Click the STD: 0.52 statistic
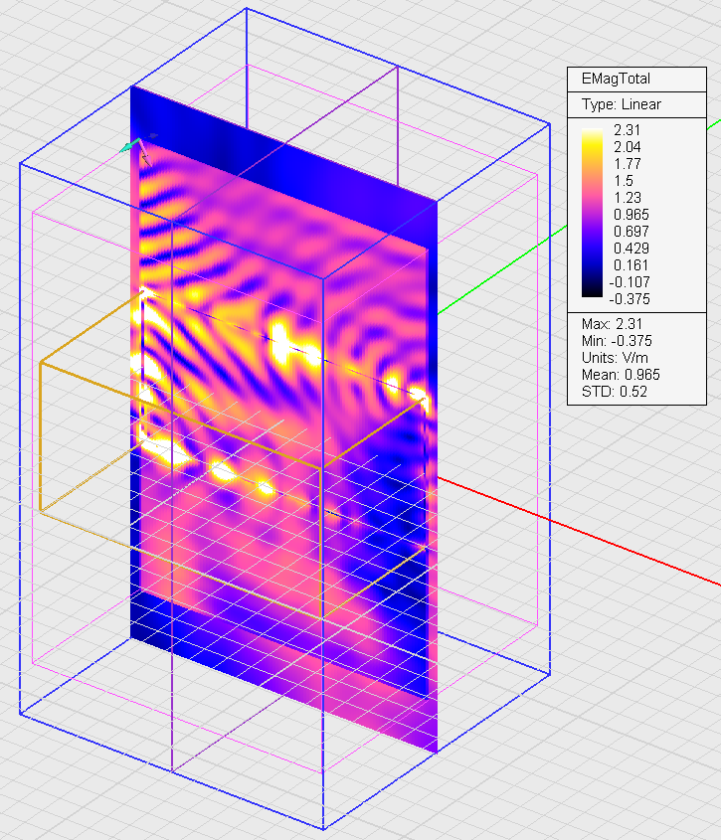 [615, 392]
